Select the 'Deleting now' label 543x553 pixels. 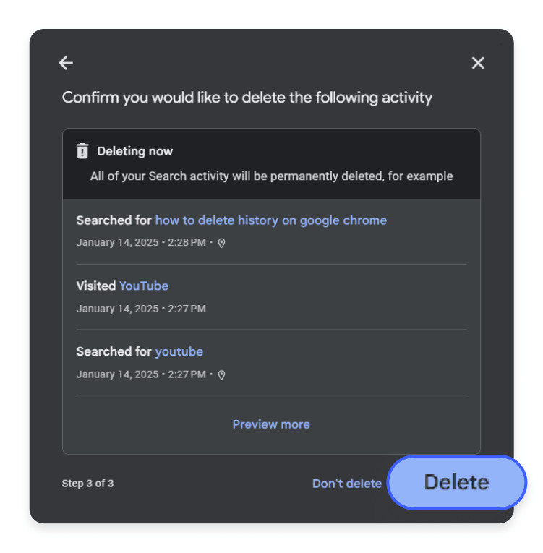point(135,151)
